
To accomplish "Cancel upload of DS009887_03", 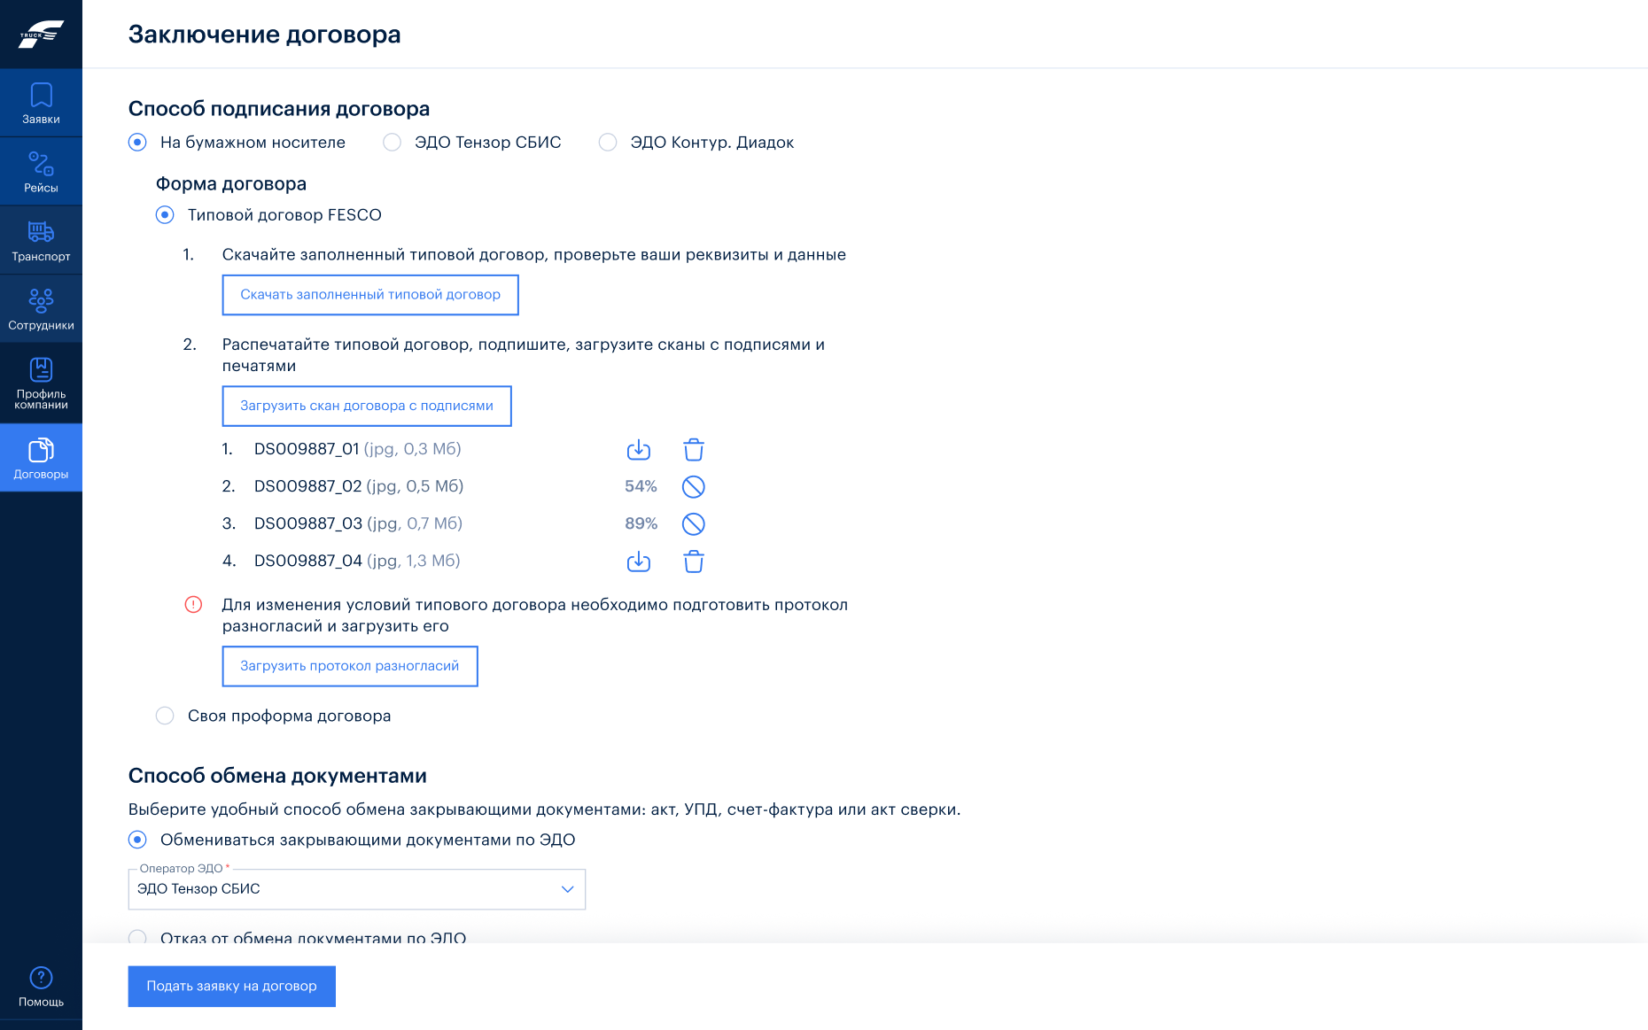I will (x=694, y=524).
